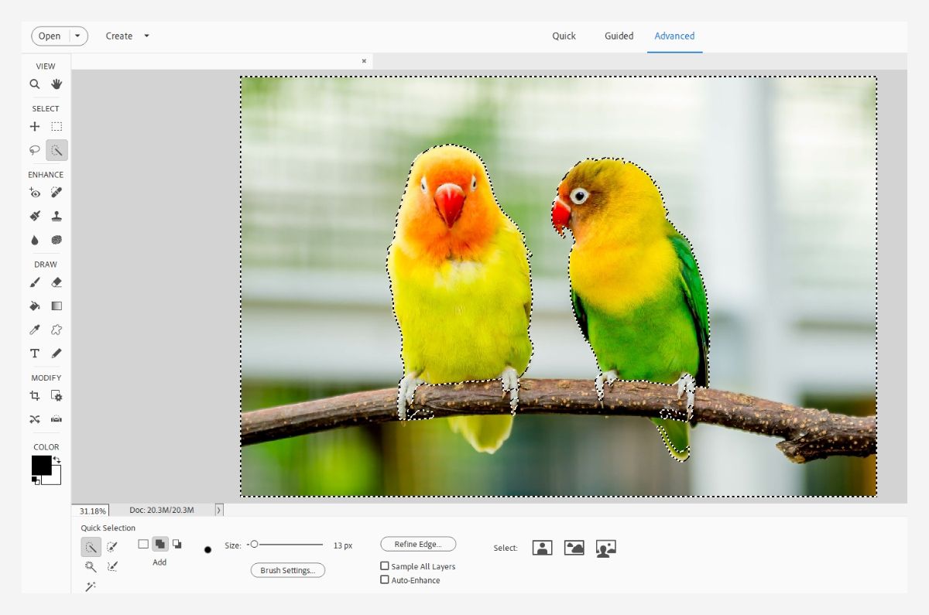Select the Eraser tool
929x615 pixels.
click(57, 283)
